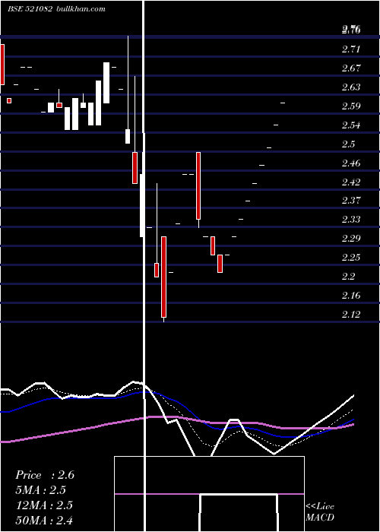Click the 12MA : 2.5 readout
380x532 pixels.
tap(44, 505)
